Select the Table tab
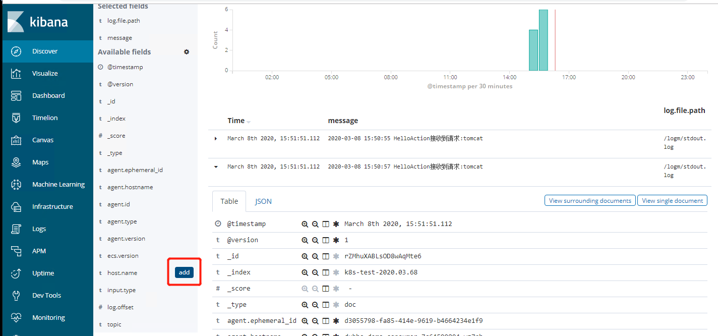 tap(229, 201)
